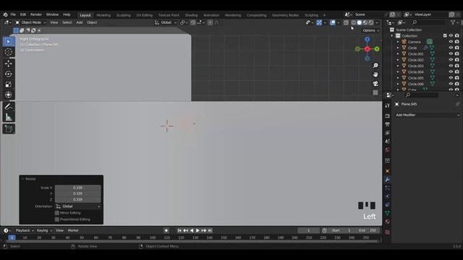This screenshot has height=260, width=463.
Task: Select the Rotate tool
Action: point(9,74)
